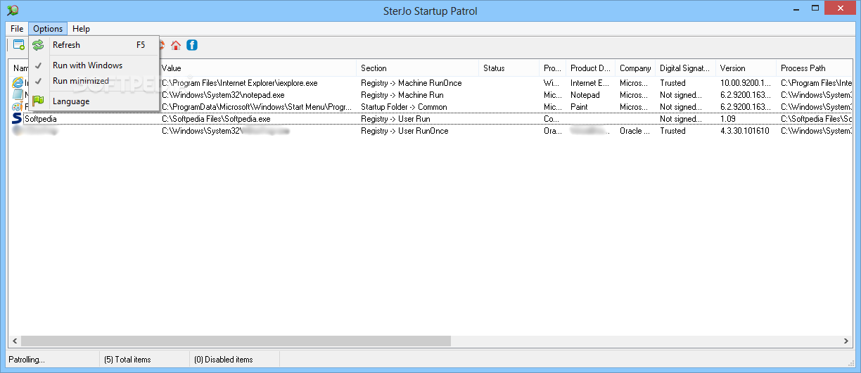
Task: Toggle the Run with Windows option
Action: pyautogui.click(x=94, y=65)
